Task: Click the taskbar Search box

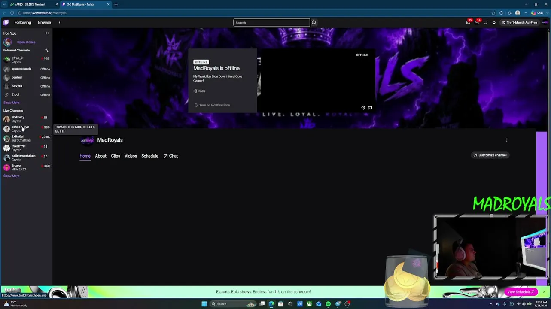Action: point(234,304)
